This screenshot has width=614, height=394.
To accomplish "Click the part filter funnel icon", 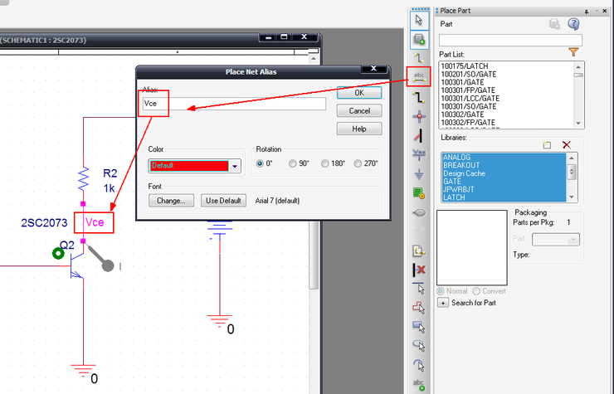I will [x=573, y=52].
